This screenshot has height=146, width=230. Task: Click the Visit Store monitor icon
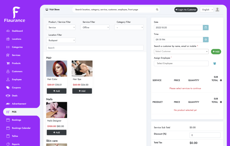tap(47, 9)
